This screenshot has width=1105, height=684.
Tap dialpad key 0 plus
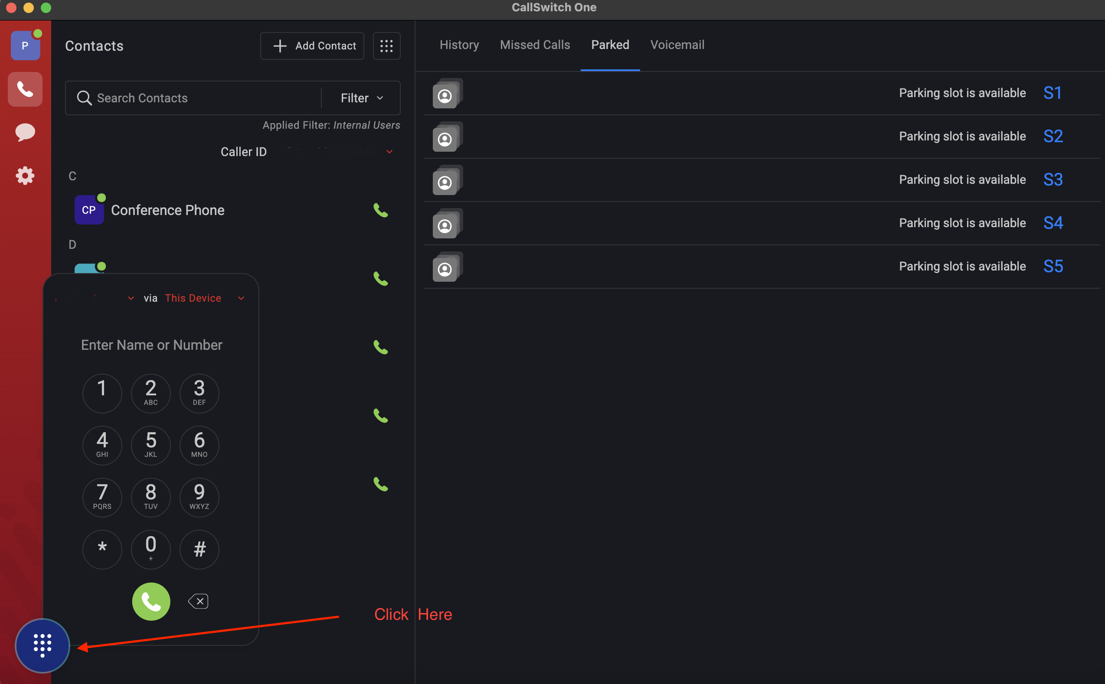[x=150, y=549]
